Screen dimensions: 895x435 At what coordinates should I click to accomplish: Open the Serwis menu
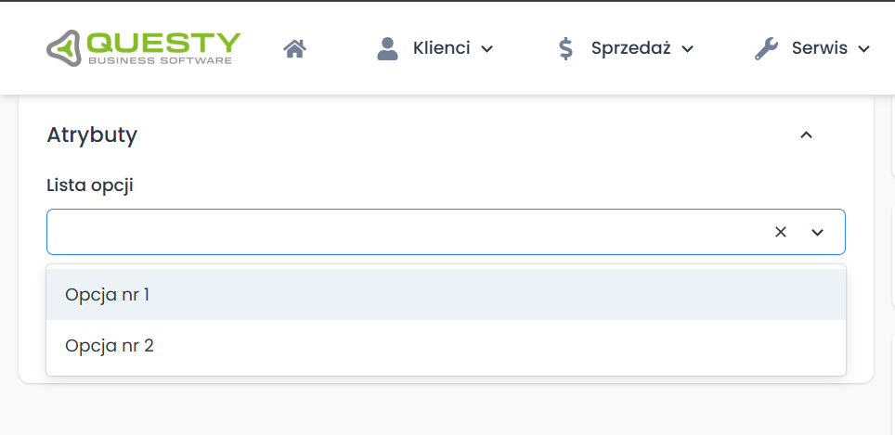click(x=819, y=48)
